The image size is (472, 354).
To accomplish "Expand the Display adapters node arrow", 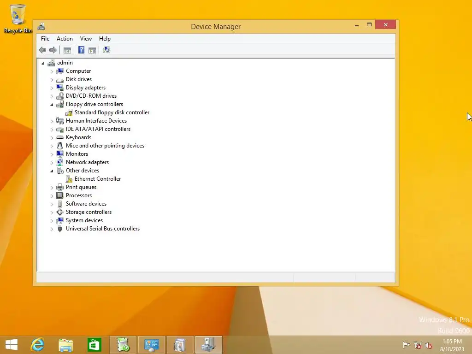I will click(x=52, y=88).
